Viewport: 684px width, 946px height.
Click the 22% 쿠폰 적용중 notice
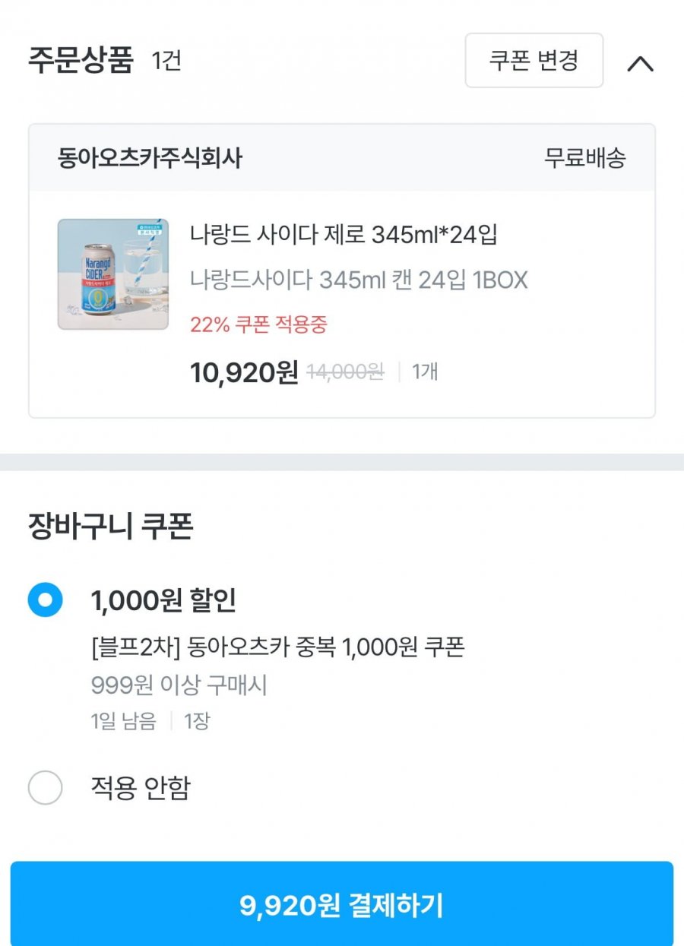258,324
